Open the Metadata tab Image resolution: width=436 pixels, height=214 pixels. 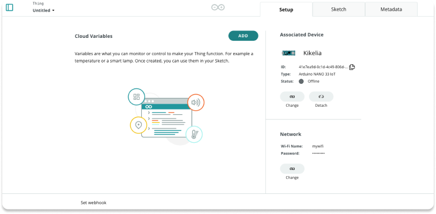(x=391, y=9)
